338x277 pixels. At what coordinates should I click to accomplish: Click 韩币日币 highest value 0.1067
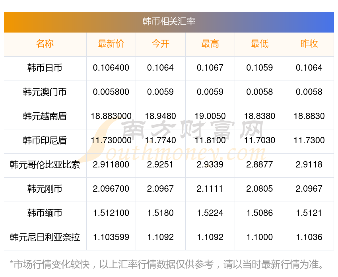tap(210, 68)
